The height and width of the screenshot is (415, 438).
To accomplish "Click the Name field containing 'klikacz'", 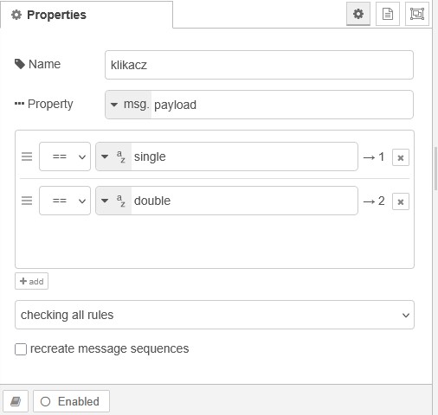I will [259, 65].
